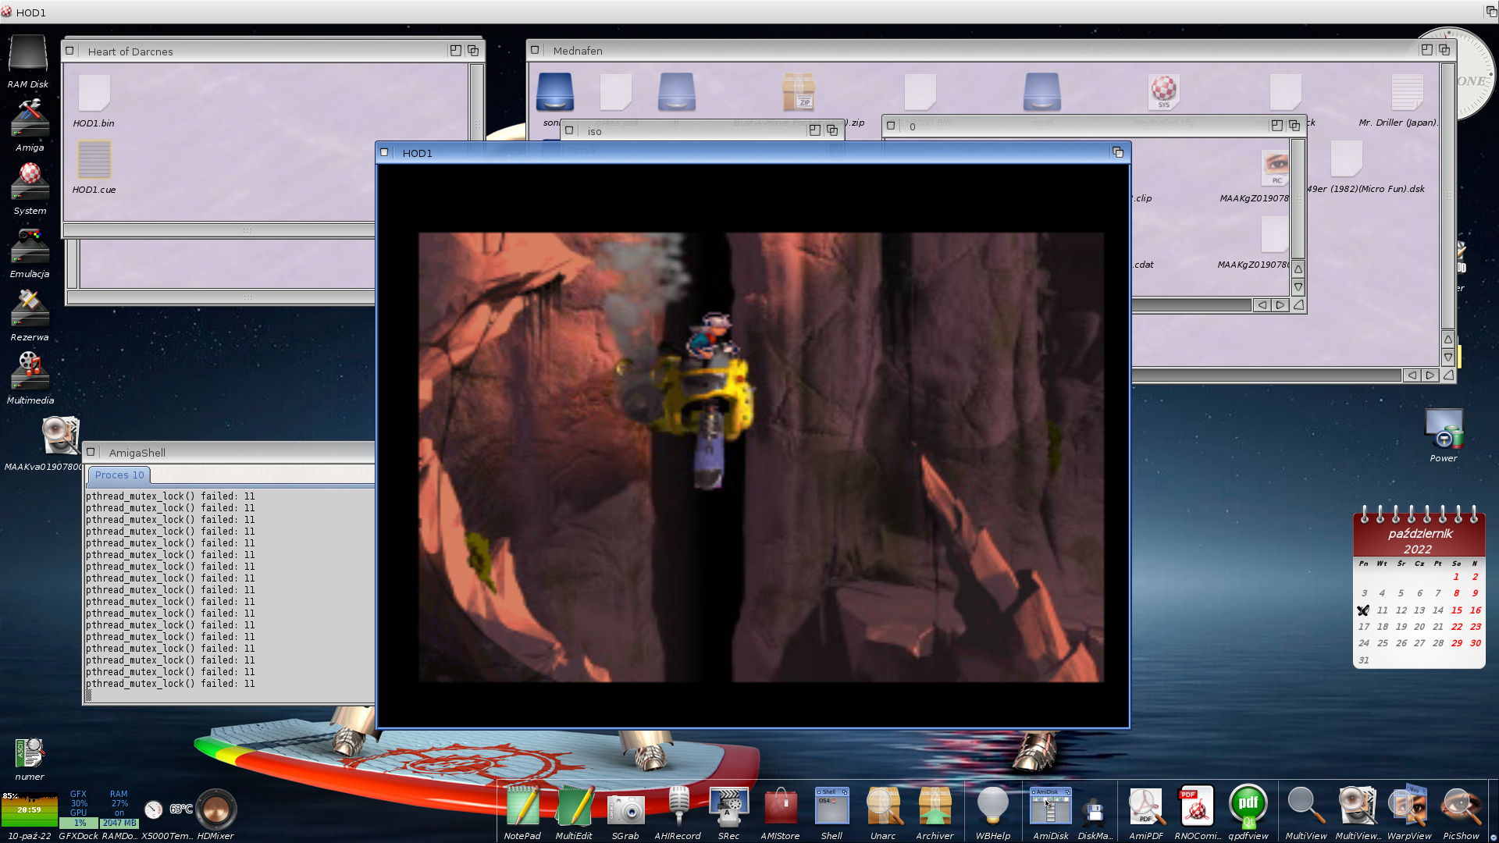Screen dimensions: 1499x843
Task: Open the Amiga drive icon
Action: pos(30,119)
